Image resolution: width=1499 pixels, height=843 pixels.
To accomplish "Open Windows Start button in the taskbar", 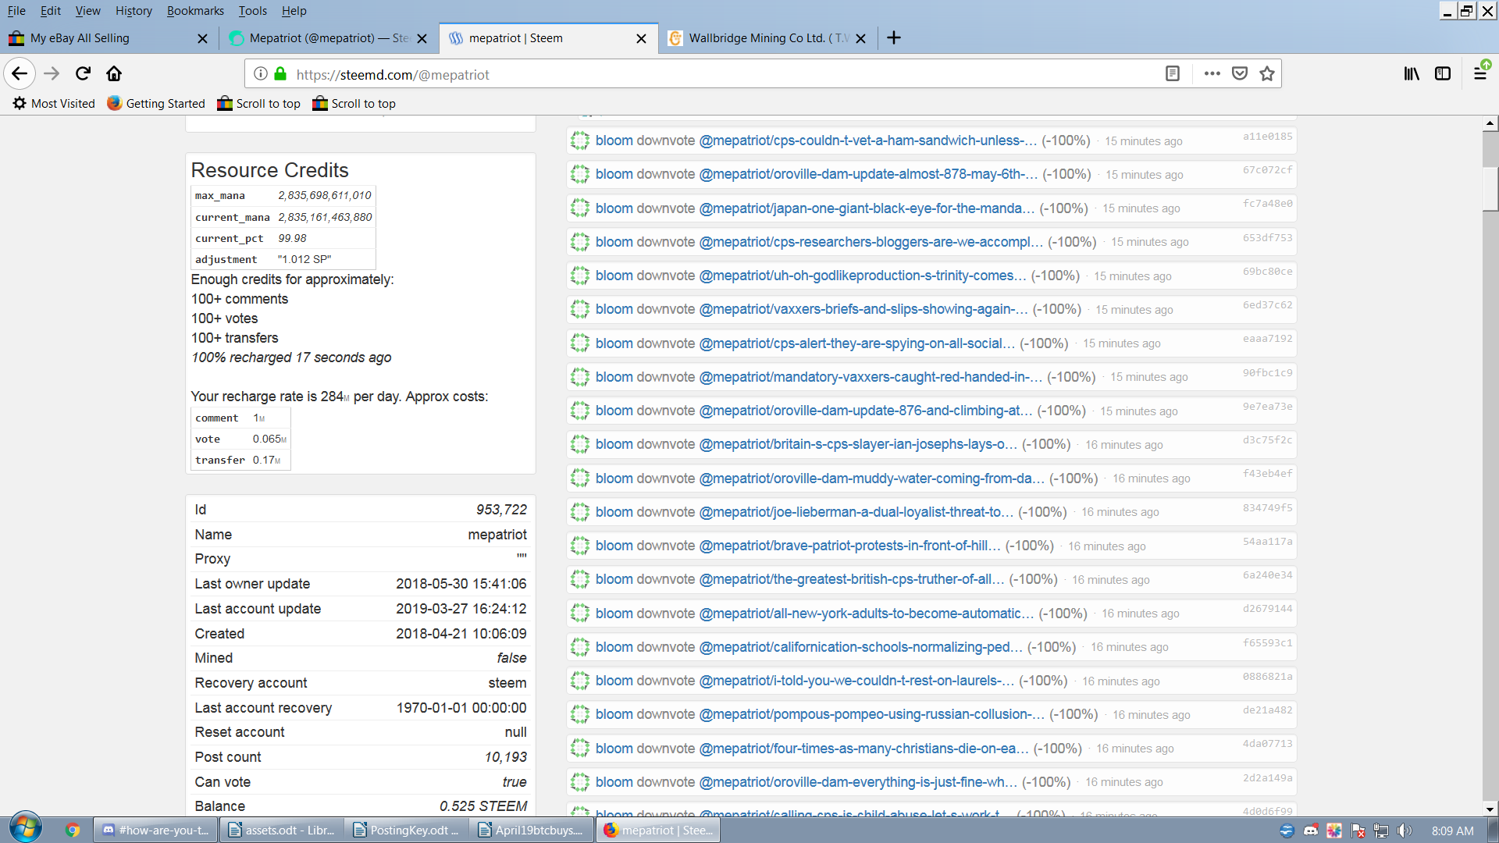I will click(x=25, y=828).
